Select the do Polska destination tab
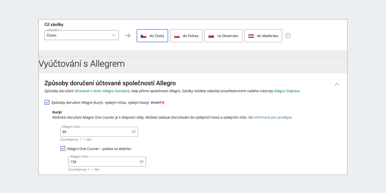 (186, 36)
